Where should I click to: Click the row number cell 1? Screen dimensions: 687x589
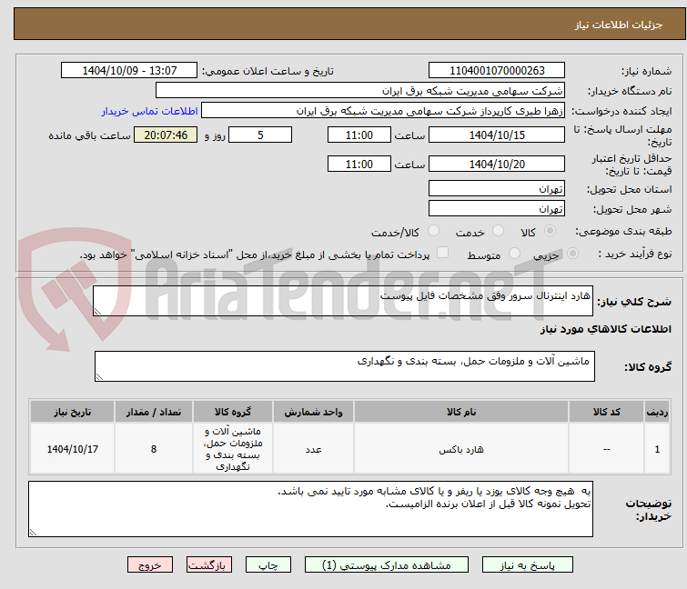tap(657, 449)
